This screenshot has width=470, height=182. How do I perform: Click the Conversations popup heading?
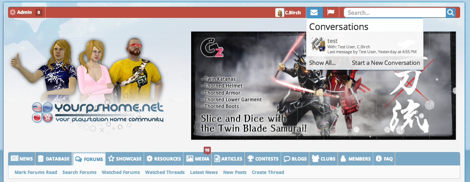point(339,27)
